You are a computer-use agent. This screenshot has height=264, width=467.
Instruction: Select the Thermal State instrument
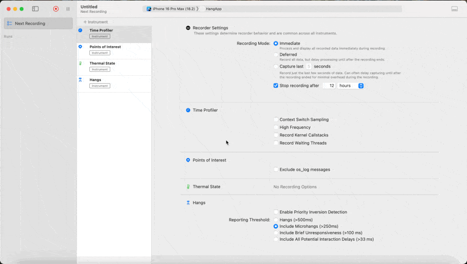(102, 63)
